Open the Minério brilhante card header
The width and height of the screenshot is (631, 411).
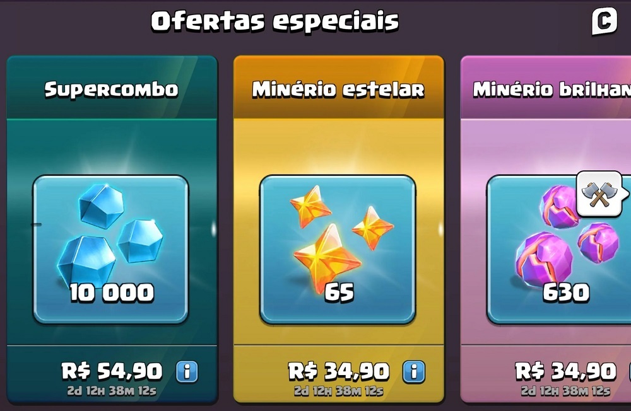546,89
